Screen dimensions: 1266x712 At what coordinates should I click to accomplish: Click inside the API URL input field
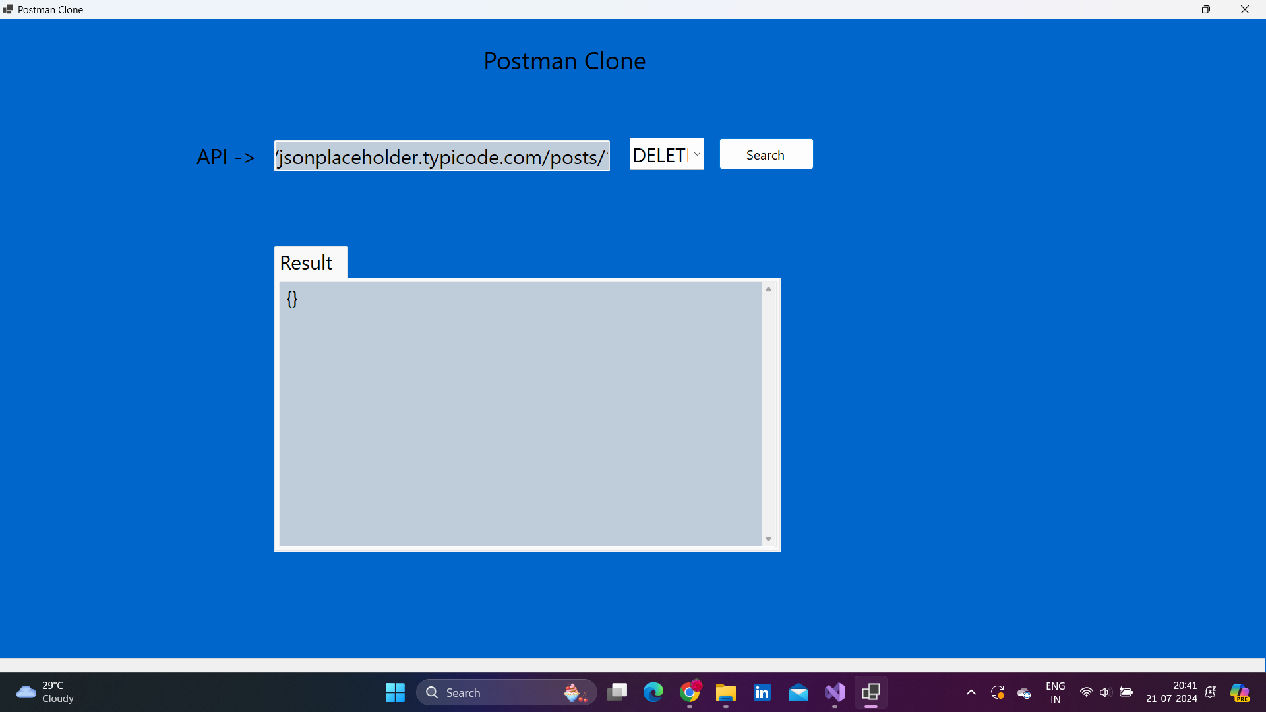coord(442,156)
